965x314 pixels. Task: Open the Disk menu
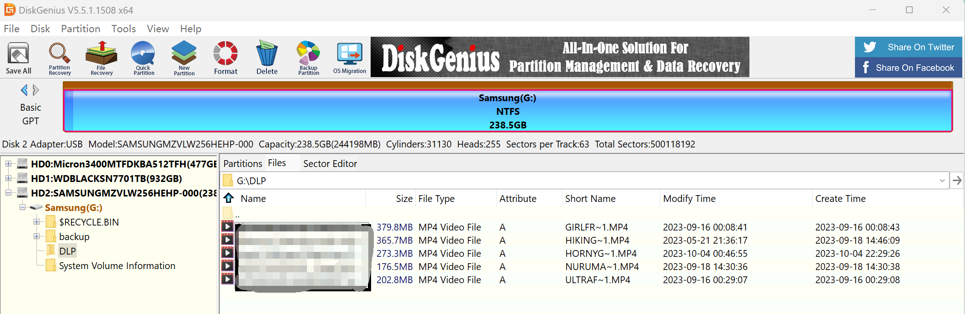tap(40, 29)
